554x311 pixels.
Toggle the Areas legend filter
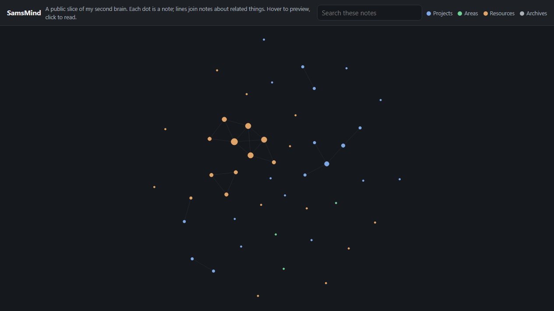(468, 14)
